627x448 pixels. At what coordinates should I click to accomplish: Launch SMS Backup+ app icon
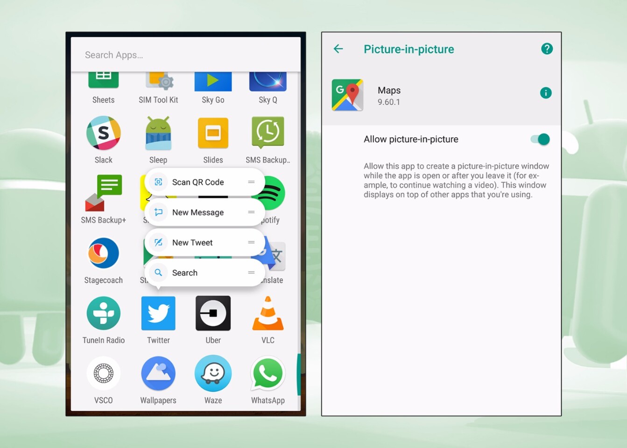(104, 193)
